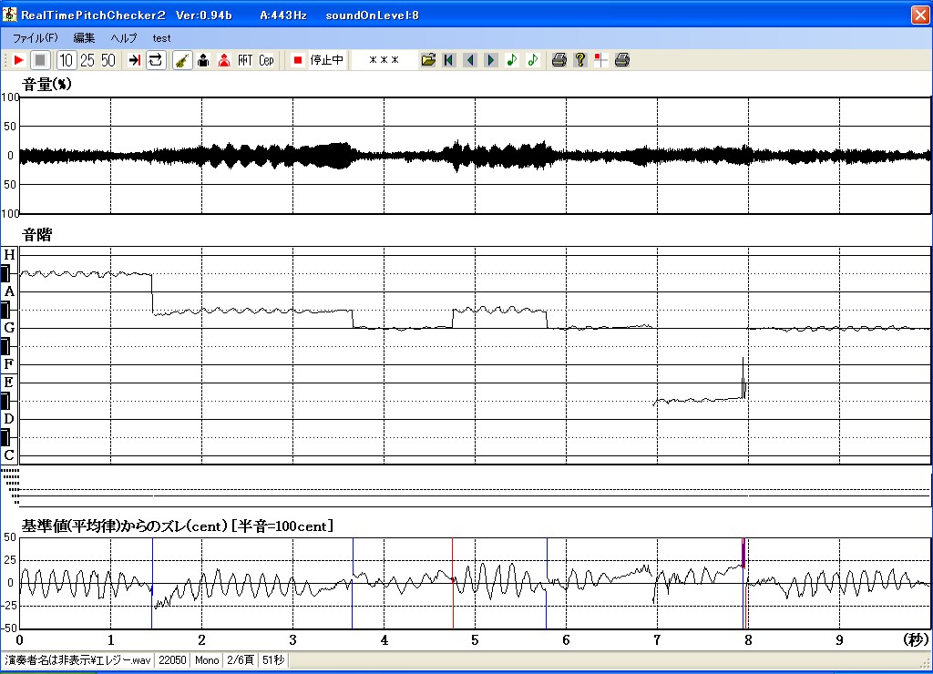Click the H note key label
Viewport: 933px width, 674px height.
9,255
